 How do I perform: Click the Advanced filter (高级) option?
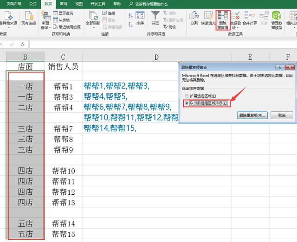(x=172, y=27)
